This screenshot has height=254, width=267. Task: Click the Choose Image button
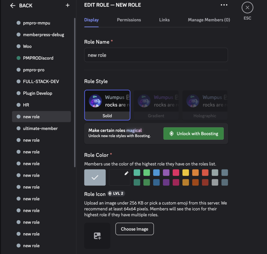[x=135, y=229]
